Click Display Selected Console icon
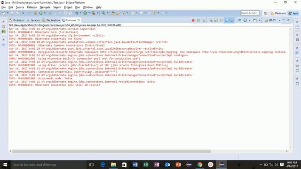 coord(245,20)
